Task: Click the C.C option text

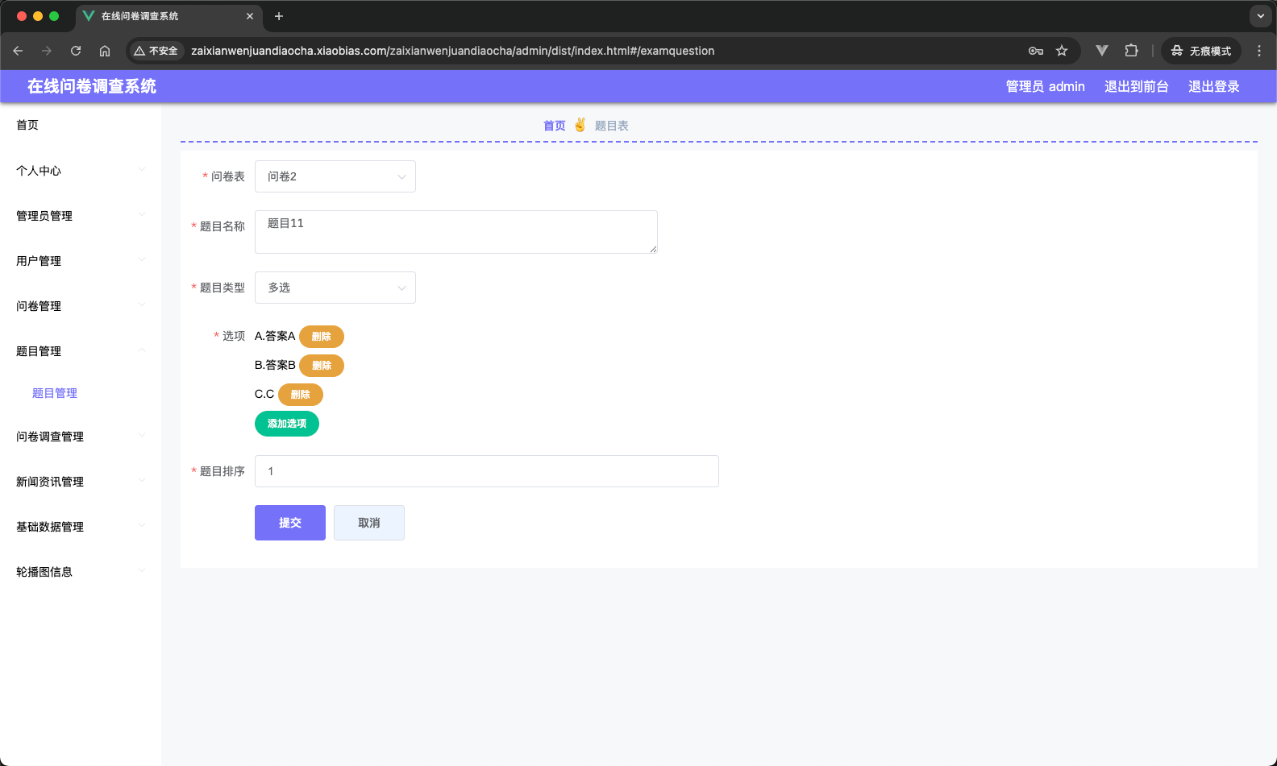Action: click(x=264, y=394)
